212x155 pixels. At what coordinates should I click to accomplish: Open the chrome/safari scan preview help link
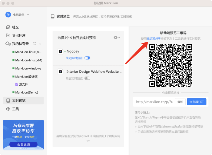pyautogui.click(x=170, y=127)
